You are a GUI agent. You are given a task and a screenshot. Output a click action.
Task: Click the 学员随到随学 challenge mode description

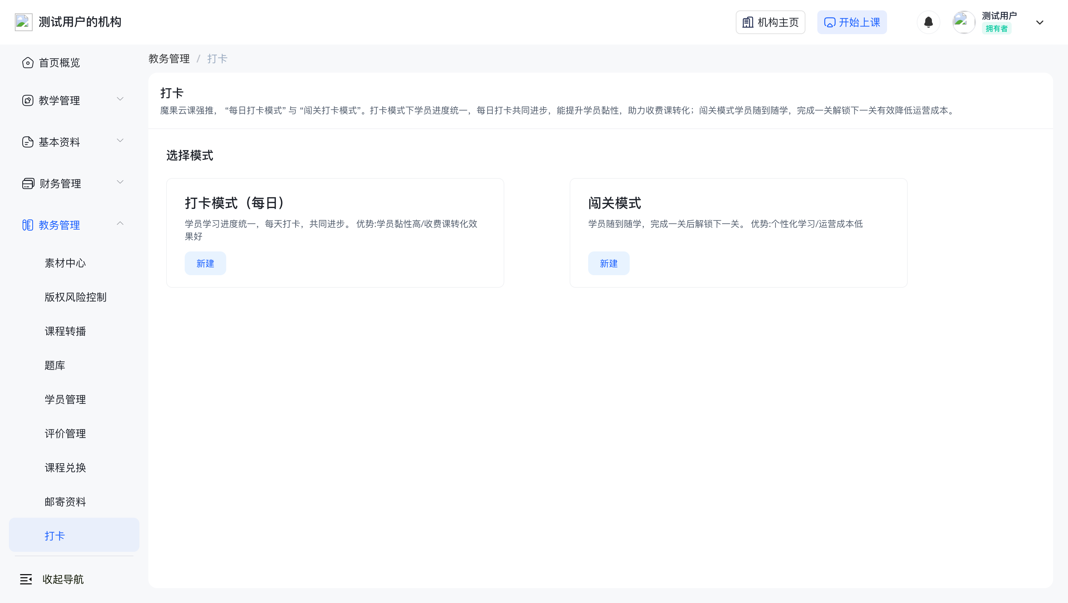click(726, 224)
